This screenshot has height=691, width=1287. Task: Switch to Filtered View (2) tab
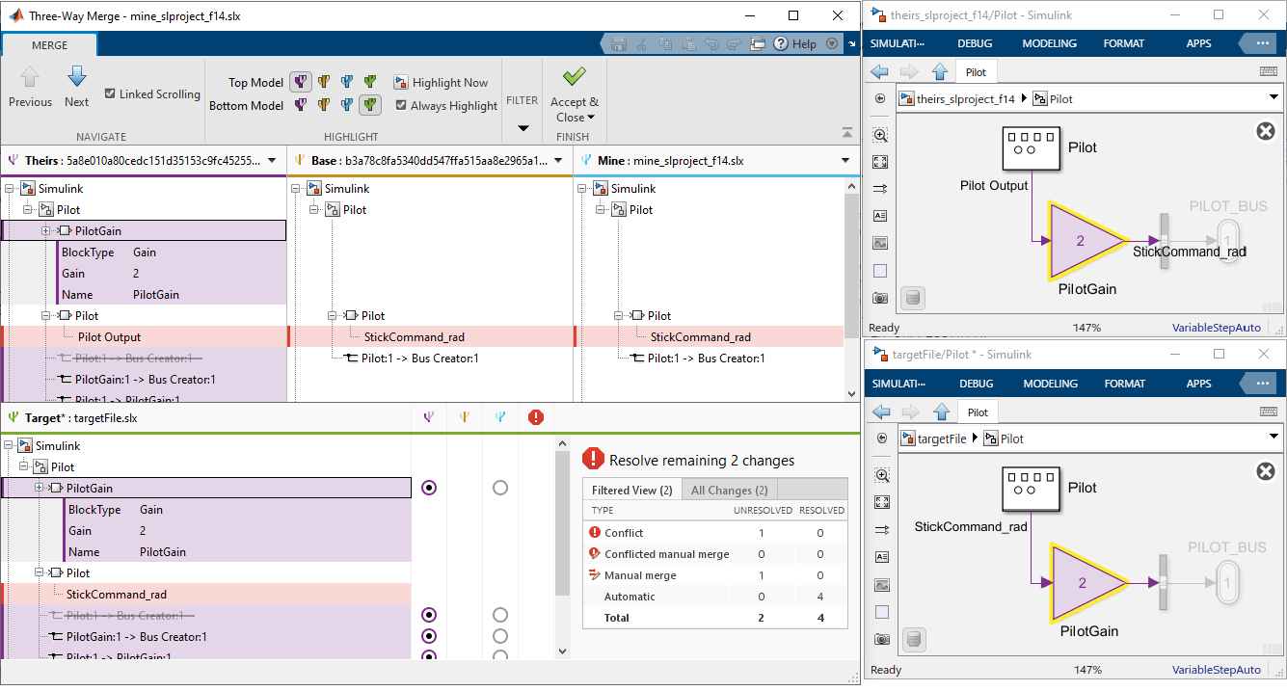[631, 490]
